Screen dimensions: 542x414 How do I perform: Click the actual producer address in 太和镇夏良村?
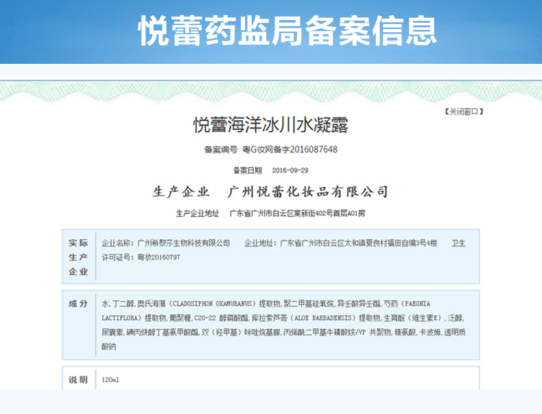point(358,243)
